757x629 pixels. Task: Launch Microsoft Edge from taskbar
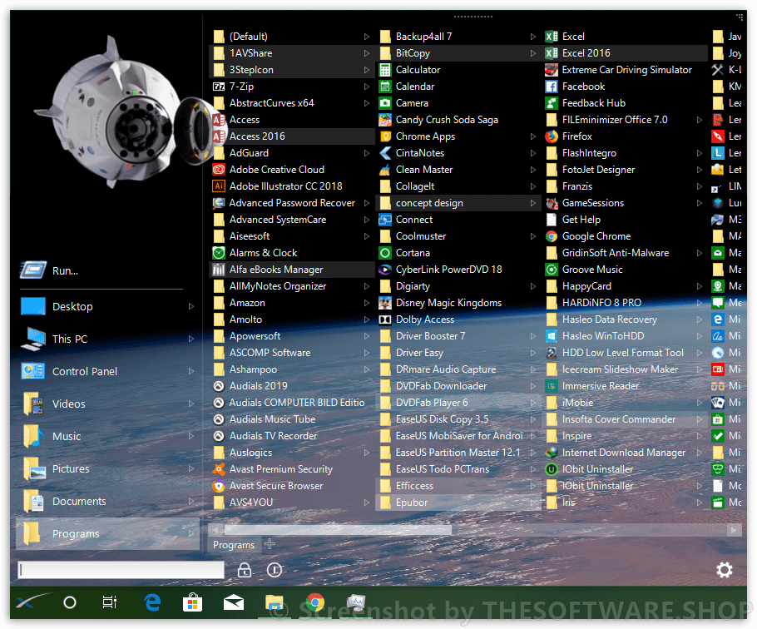point(152,602)
